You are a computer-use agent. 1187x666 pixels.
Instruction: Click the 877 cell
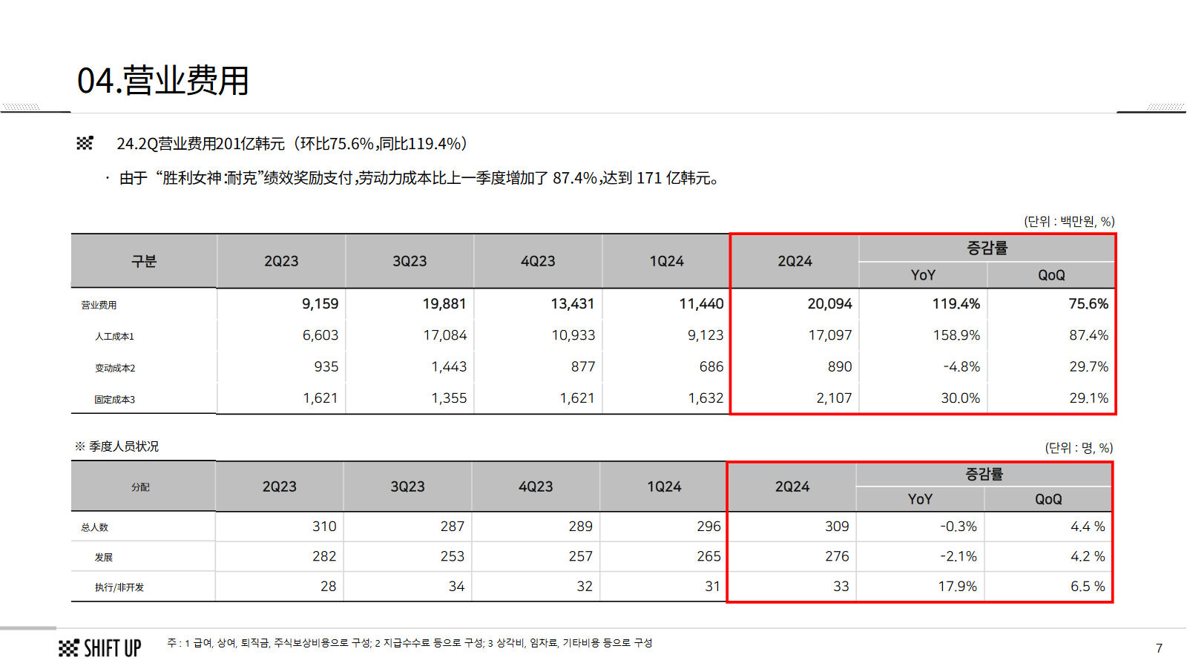click(583, 366)
